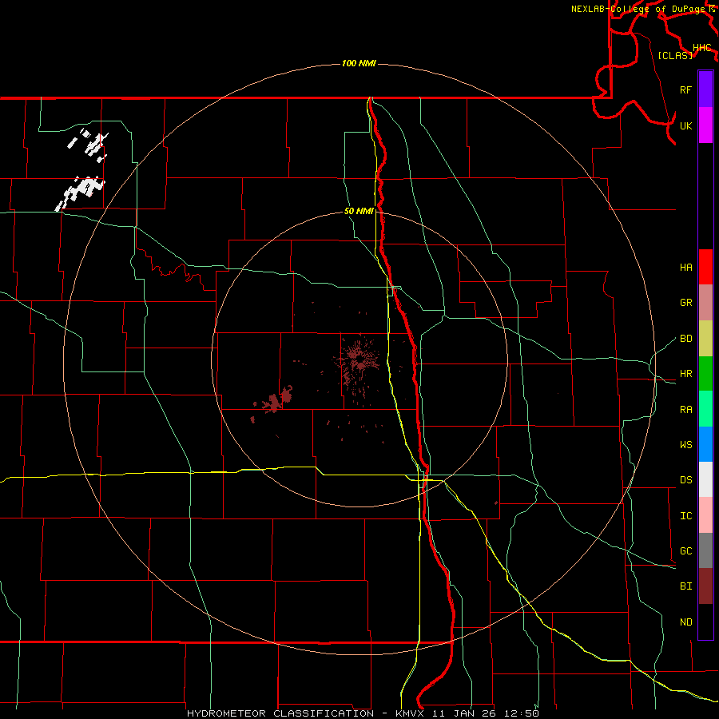
Task: Select the GR legend label text
Action: (685, 303)
